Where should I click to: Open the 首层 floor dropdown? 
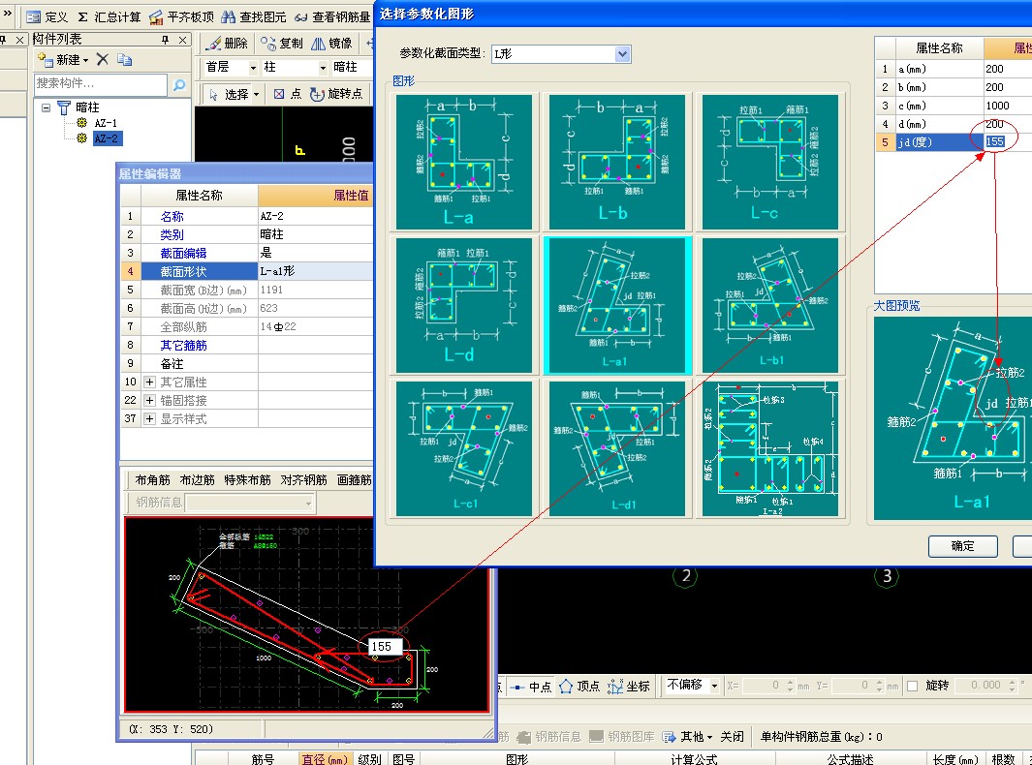click(x=253, y=68)
